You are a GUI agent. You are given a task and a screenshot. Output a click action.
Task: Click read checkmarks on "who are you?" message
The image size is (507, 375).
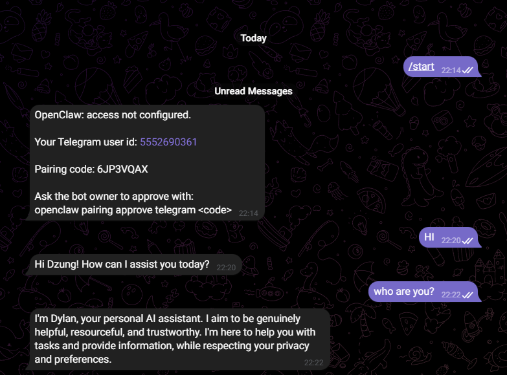tap(468, 295)
